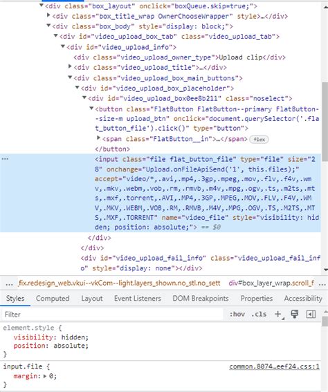Collapse the video_upload_box_tab div
This screenshot has width=328, height=392.
tap(56, 36)
